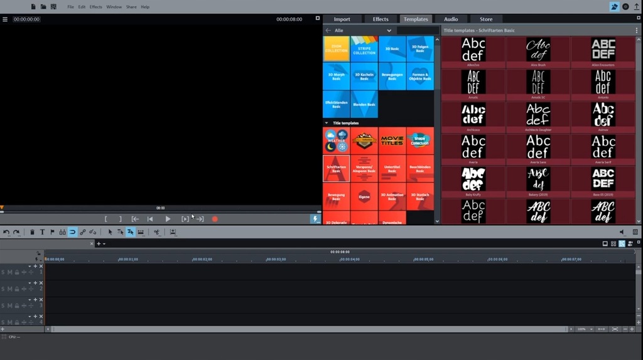Switch to the Effects tab in Media Pool
The height and width of the screenshot is (360, 643).
(381, 19)
